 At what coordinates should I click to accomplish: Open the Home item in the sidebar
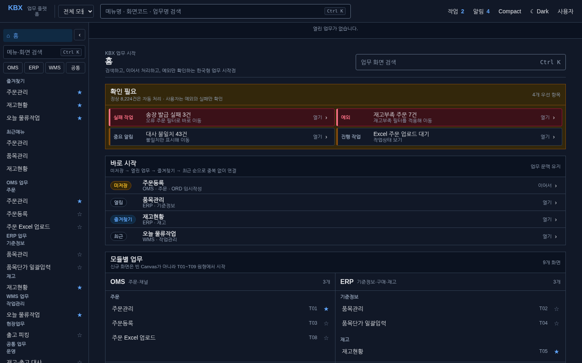(x=38, y=35)
